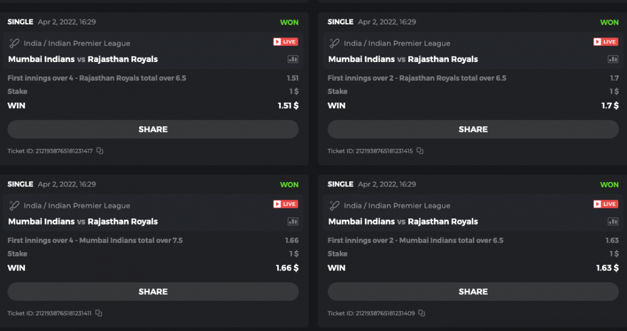Watch LIVE stream on the 1.7 odds bet
This screenshot has width=627, height=331.
pos(606,42)
